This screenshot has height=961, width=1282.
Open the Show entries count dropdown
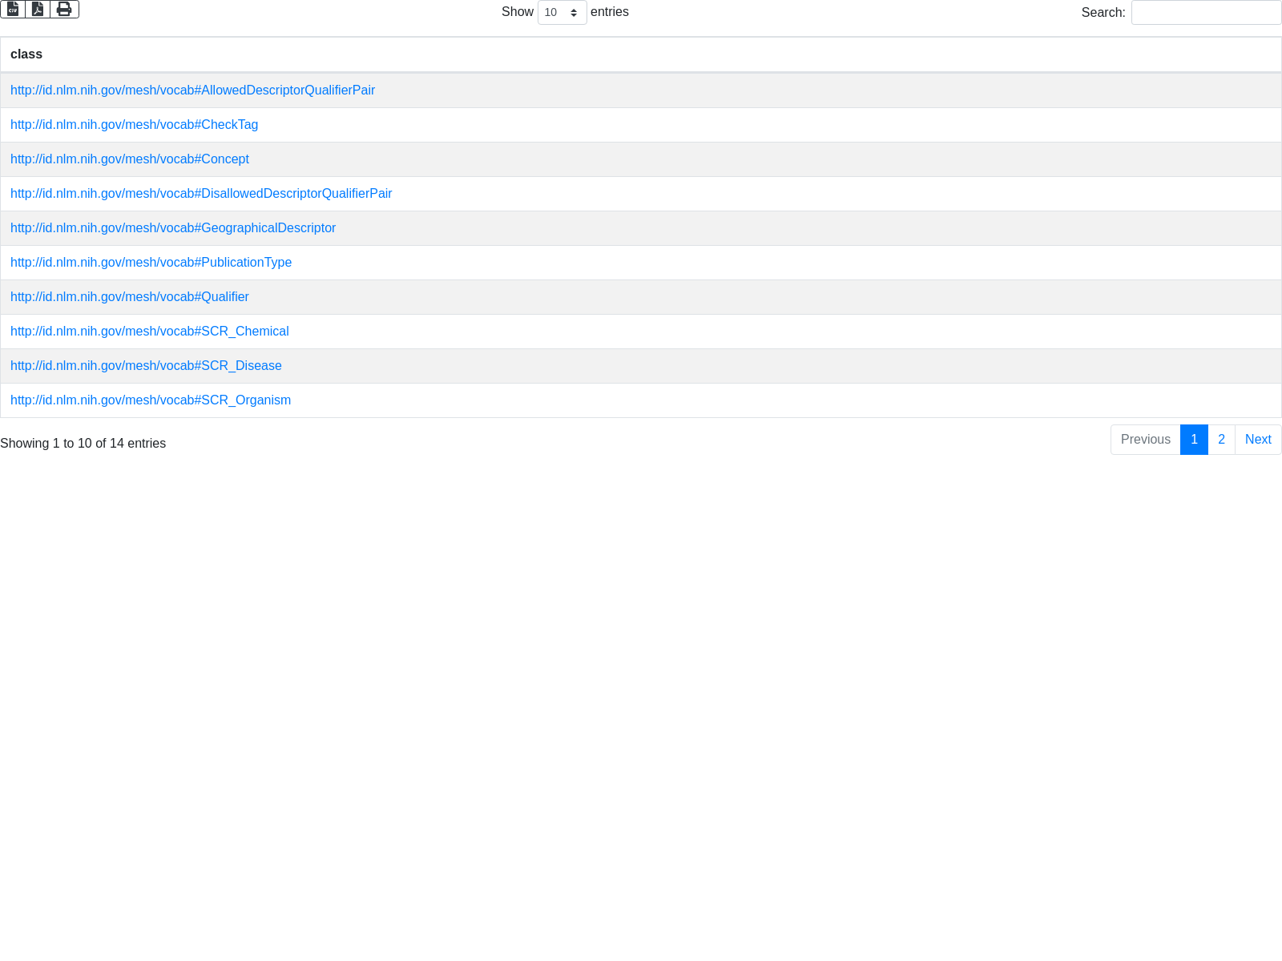point(562,12)
